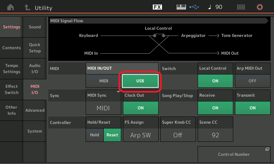The height and width of the screenshot is (164, 274).
Task: Tap the tempo note icon showing 90
Action: point(215,7)
